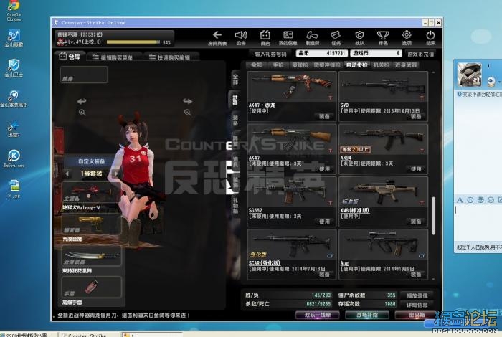Select the vertical 装备 equipment side tab
502x337 pixels.
(x=235, y=120)
